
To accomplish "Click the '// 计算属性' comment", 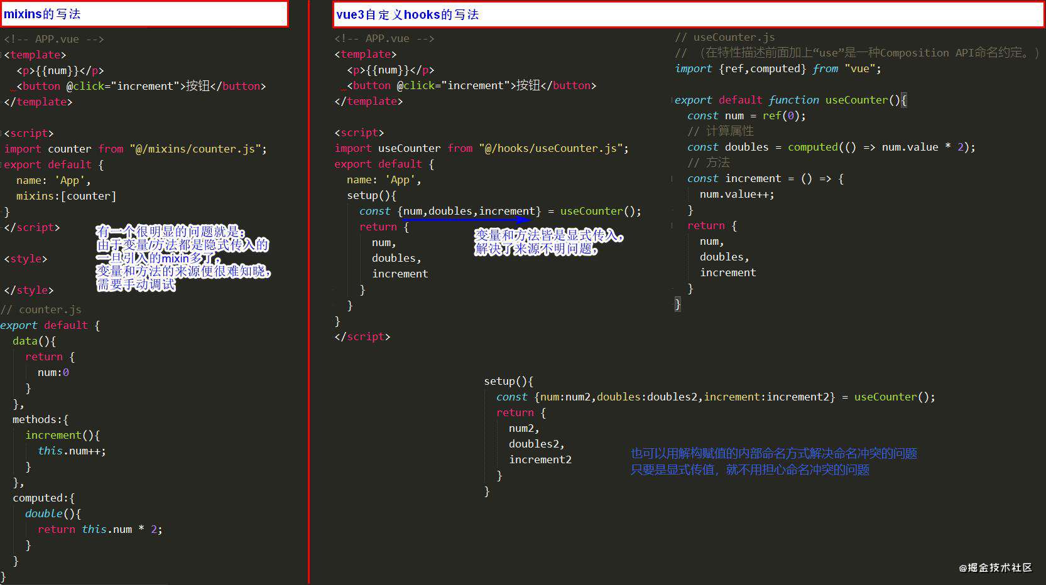I will (x=721, y=131).
